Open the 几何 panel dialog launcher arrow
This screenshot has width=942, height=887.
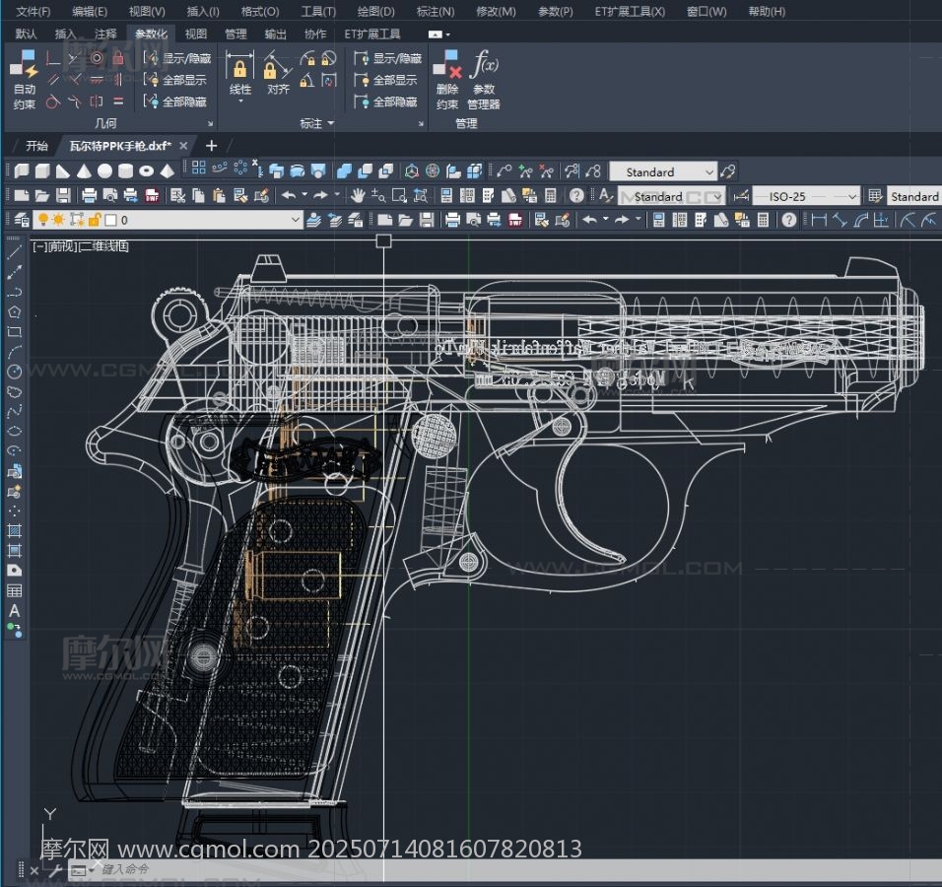[210, 124]
